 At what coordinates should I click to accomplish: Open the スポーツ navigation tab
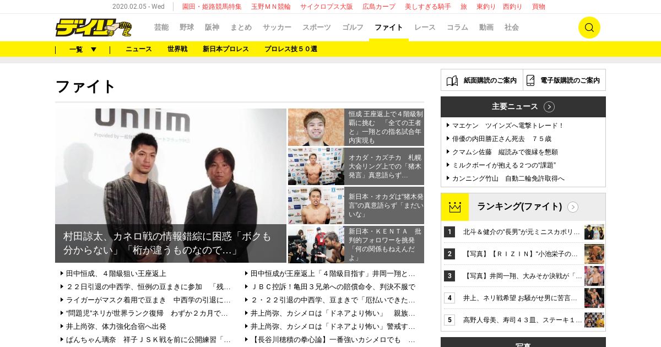click(317, 27)
